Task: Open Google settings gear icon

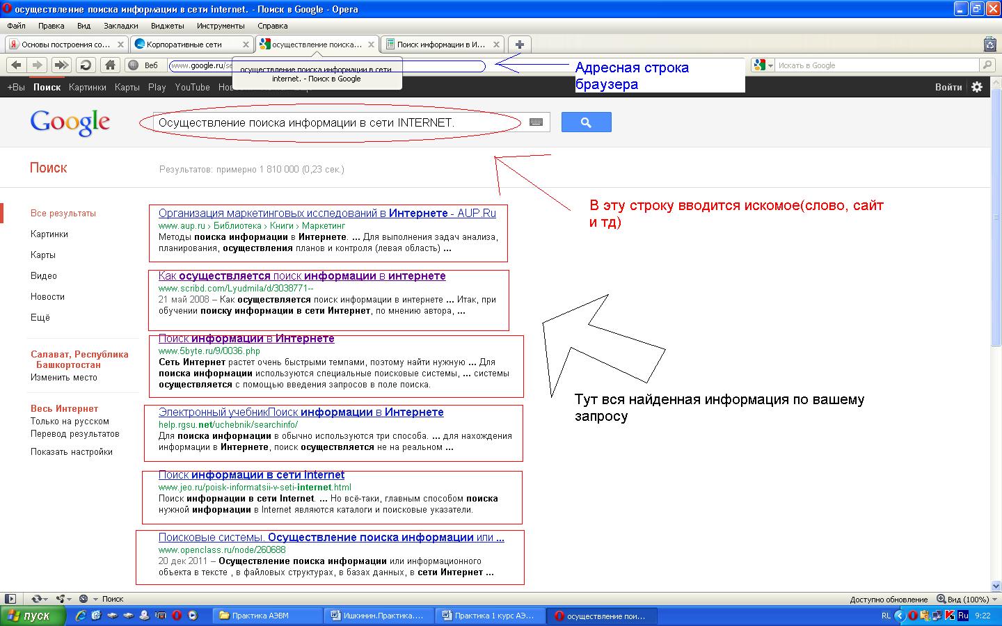Action: tap(977, 87)
